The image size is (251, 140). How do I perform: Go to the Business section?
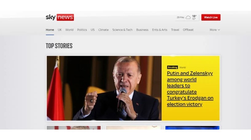click(x=142, y=30)
